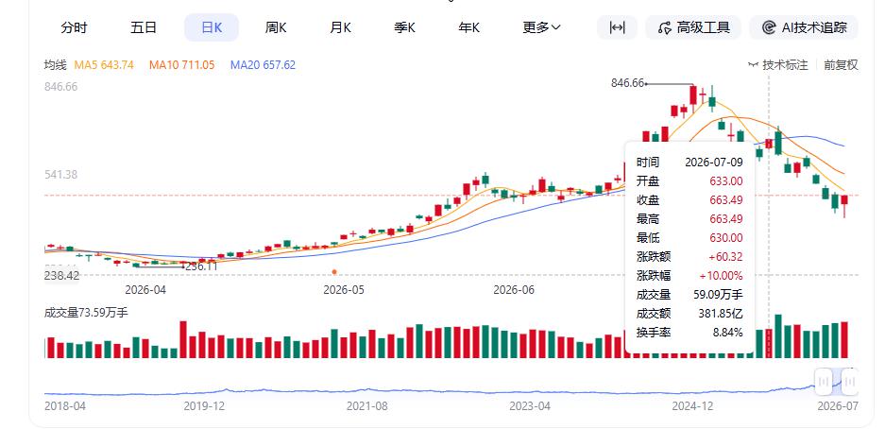Viewport: 885px width, 429px height.
Task: Click the 2026-05 date axis label
Action: pos(344,289)
